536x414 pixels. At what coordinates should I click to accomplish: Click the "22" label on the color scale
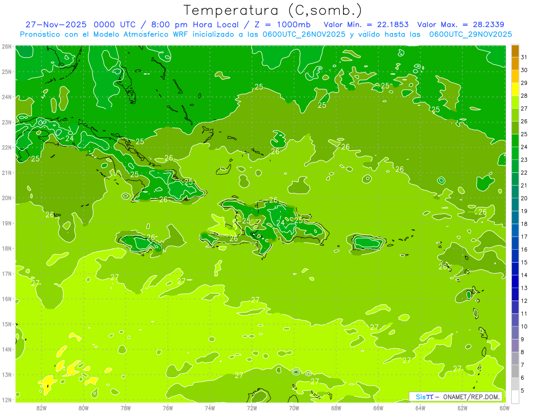(x=524, y=172)
